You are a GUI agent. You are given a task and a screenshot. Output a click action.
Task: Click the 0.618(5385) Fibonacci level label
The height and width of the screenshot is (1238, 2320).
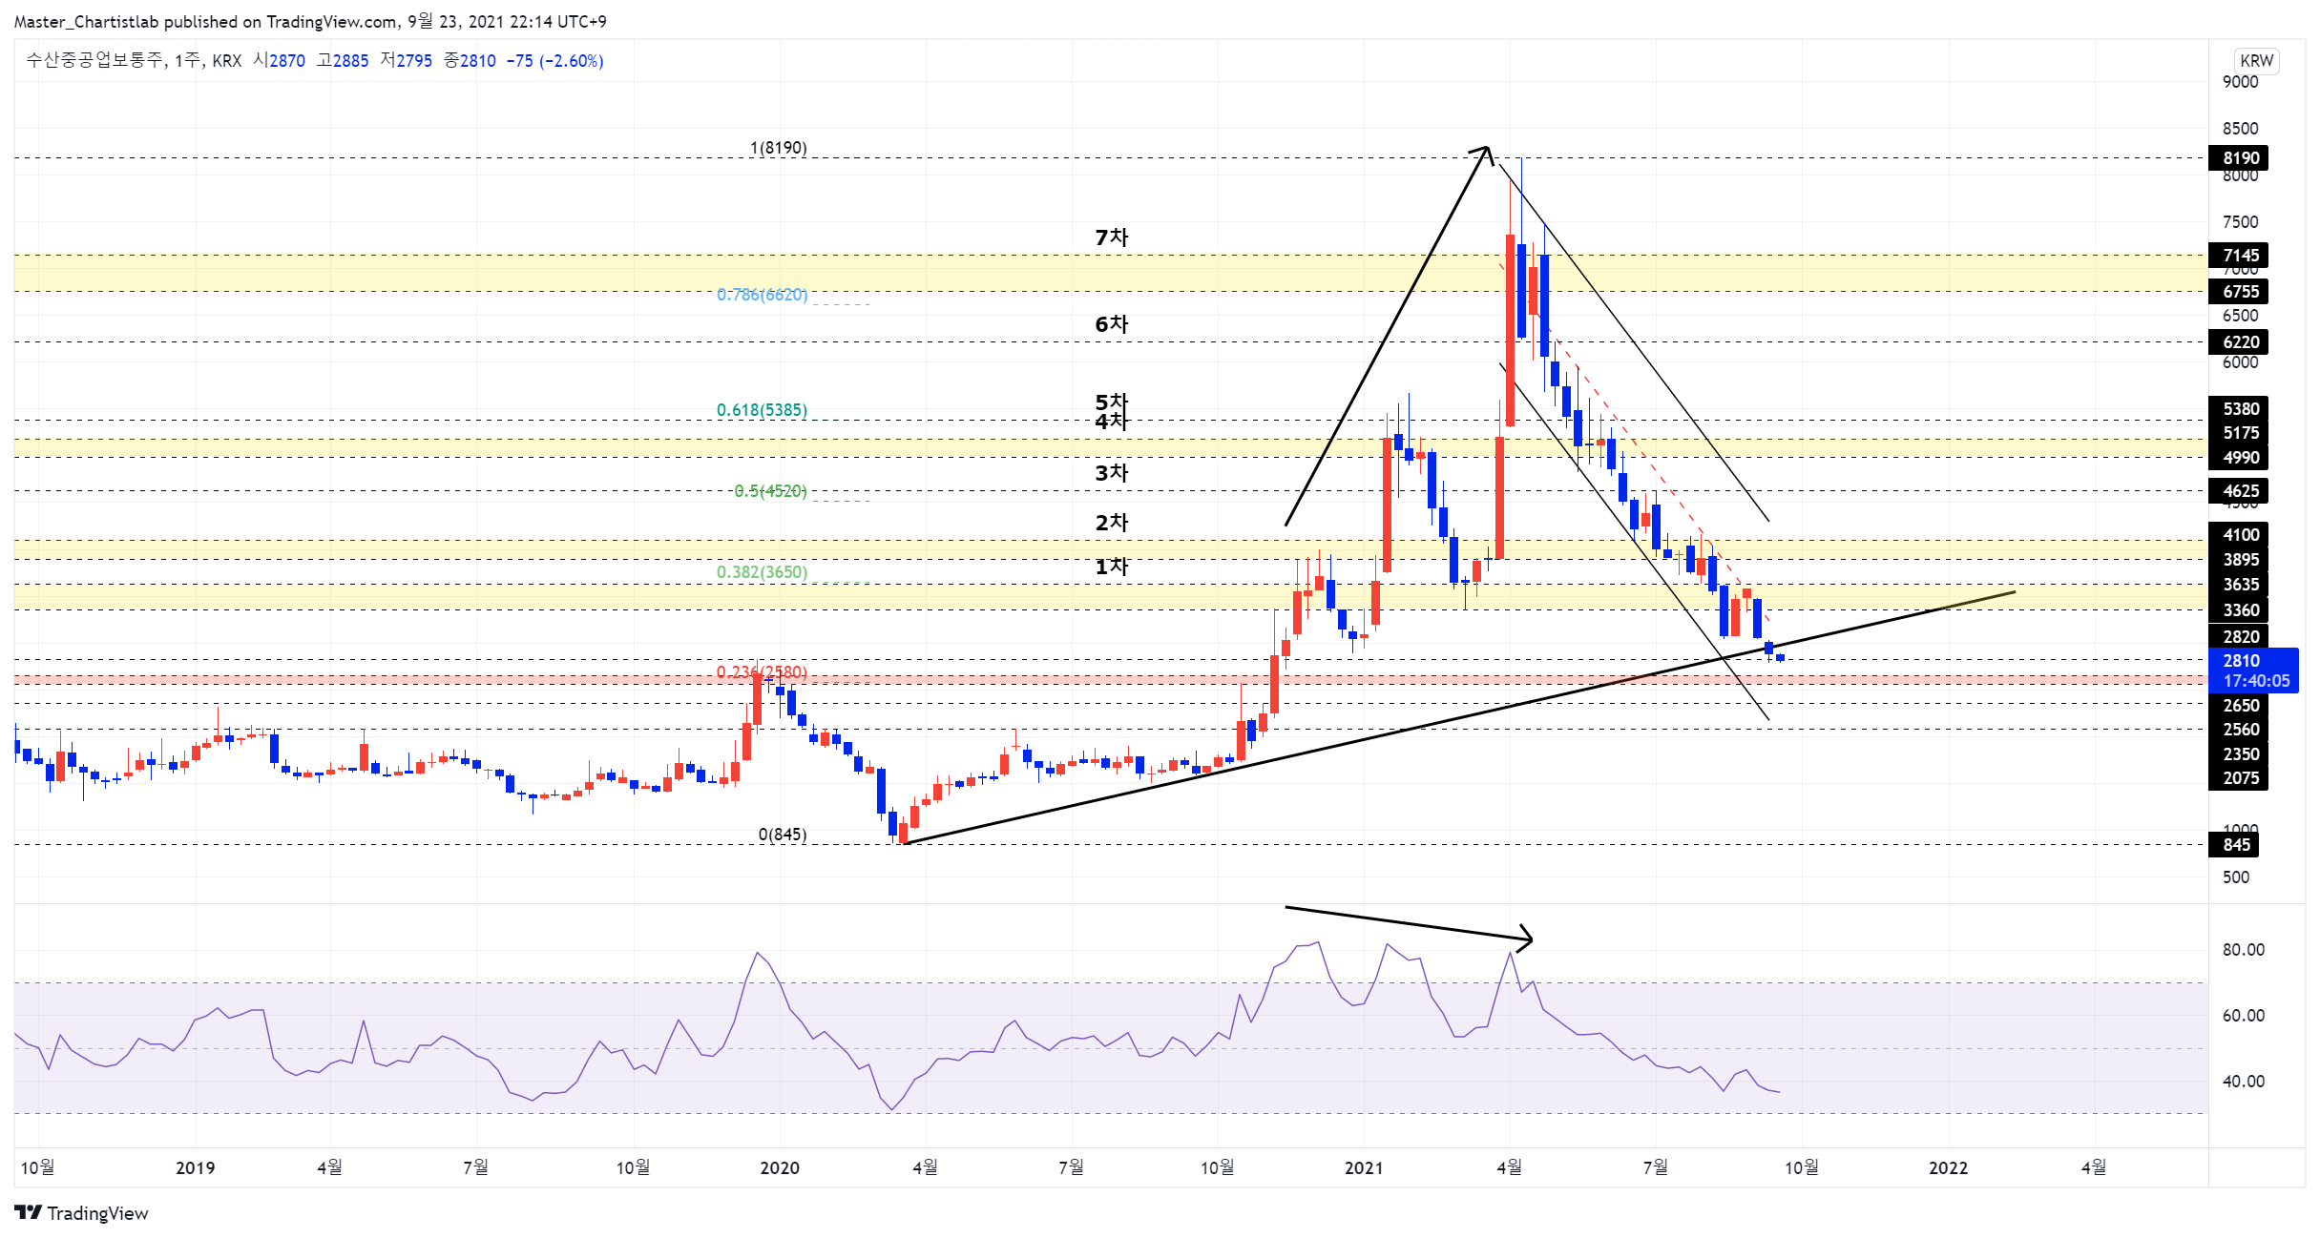pyautogui.click(x=763, y=410)
